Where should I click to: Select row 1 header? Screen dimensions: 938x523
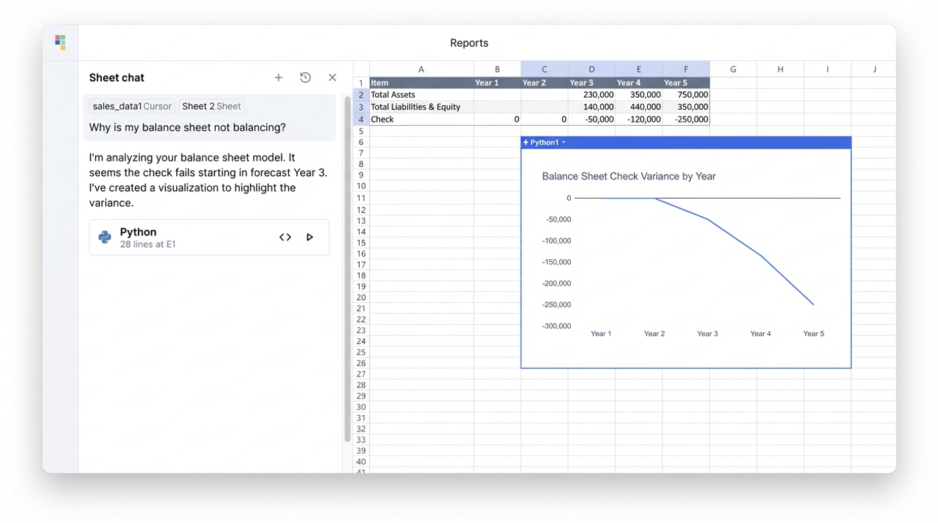(x=361, y=83)
